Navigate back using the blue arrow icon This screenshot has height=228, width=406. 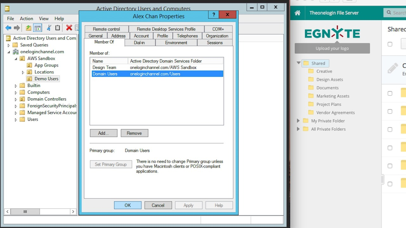pos(8,28)
